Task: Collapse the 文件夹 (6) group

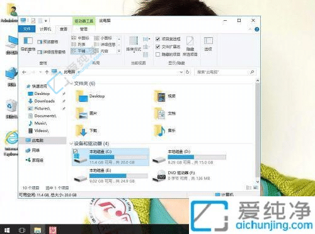Action: pyautogui.click(x=71, y=84)
